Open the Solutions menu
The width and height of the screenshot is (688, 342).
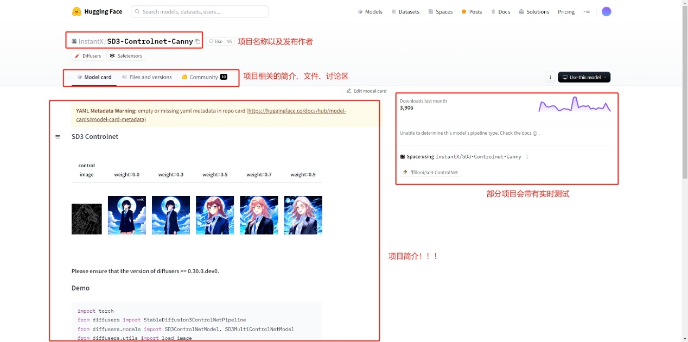pyautogui.click(x=533, y=11)
